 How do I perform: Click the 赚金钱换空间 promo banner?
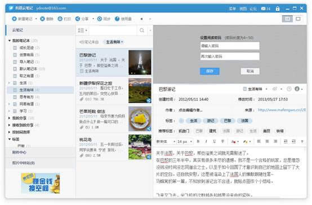click(41, 183)
